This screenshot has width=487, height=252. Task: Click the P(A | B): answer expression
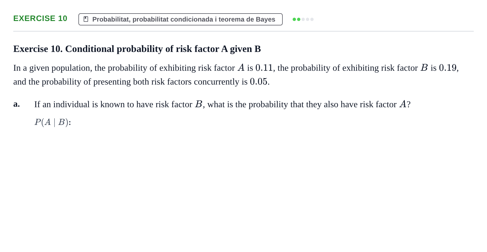click(x=53, y=122)
